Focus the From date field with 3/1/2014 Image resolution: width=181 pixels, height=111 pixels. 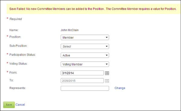82,73
